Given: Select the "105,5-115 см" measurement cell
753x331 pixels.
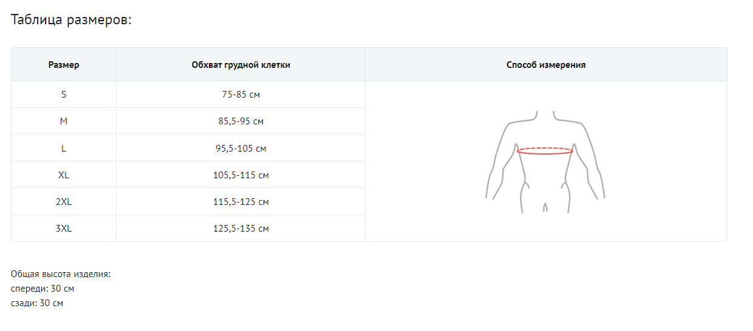Looking at the screenshot, I should [x=240, y=175].
